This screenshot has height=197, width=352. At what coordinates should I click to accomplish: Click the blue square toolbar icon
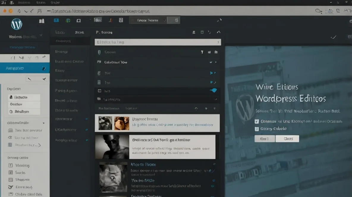56,20
